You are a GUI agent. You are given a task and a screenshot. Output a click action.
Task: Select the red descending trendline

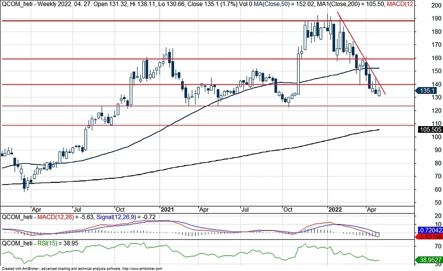click(x=361, y=53)
